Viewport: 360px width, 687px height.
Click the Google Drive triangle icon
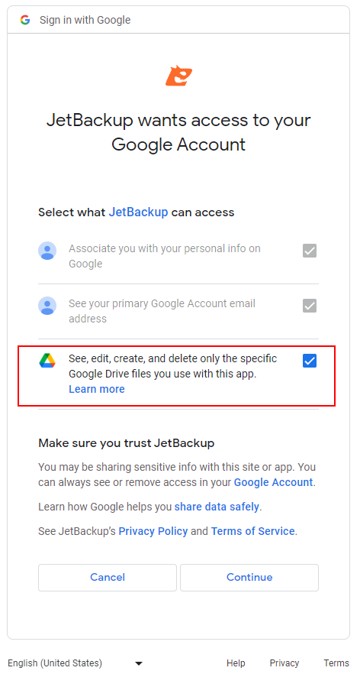(47, 360)
